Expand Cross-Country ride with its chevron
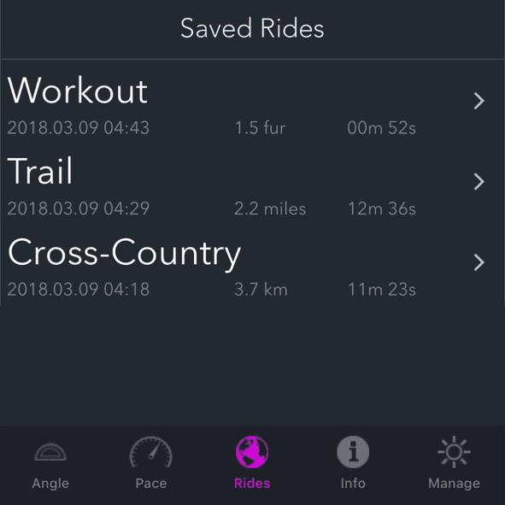Image resolution: width=505 pixels, height=505 pixels. [479, 262]
